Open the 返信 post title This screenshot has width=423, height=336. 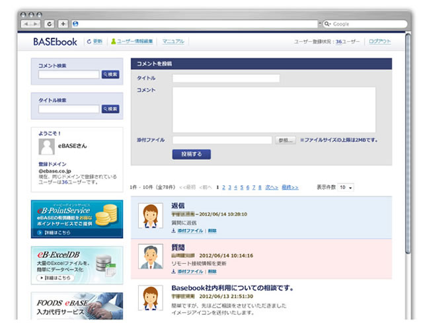click(x=178, y=206)
